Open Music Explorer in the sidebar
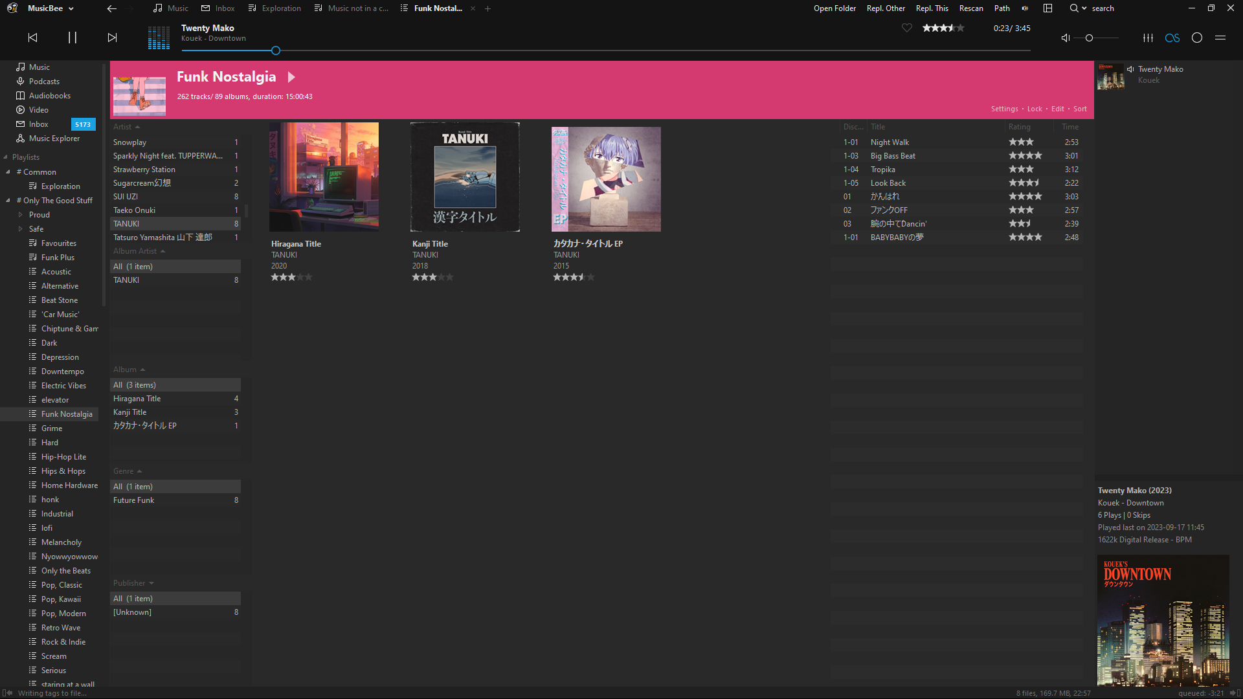 [x=54, y=139]
